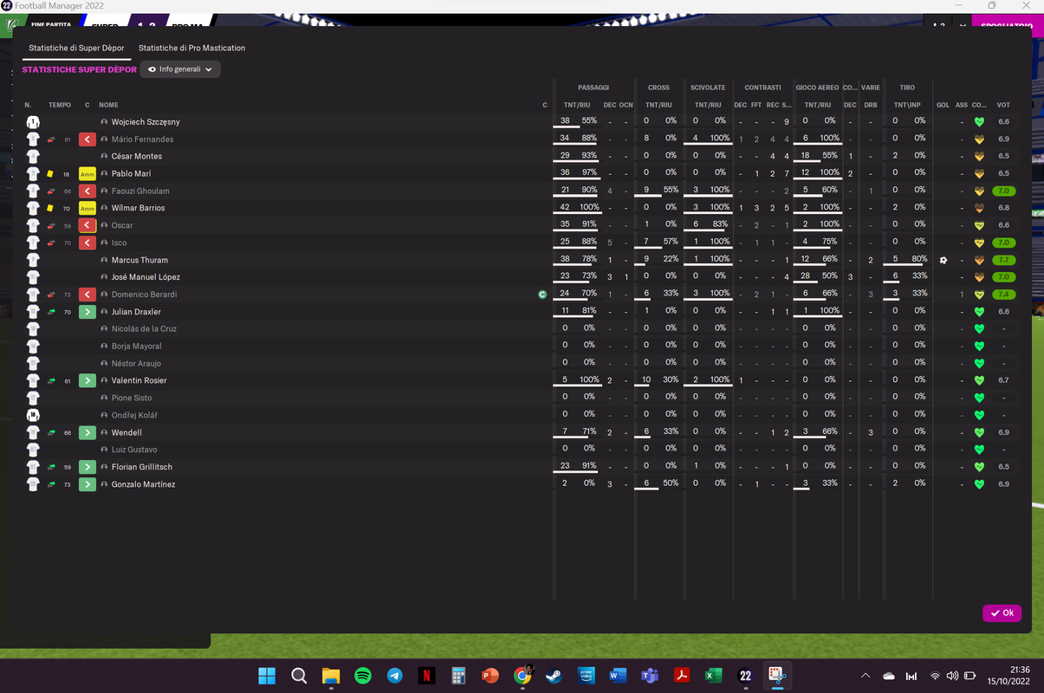Click player name Luiz Gustavo
The image size is (1044, 693).
click(134, 450)
